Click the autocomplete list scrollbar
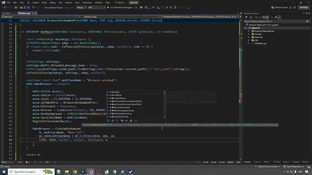 (x=165, y=104)
